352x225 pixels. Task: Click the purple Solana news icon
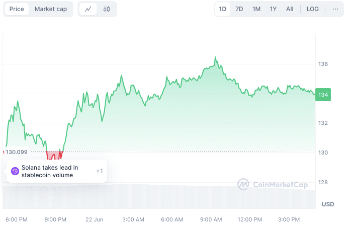click(15, 171)
